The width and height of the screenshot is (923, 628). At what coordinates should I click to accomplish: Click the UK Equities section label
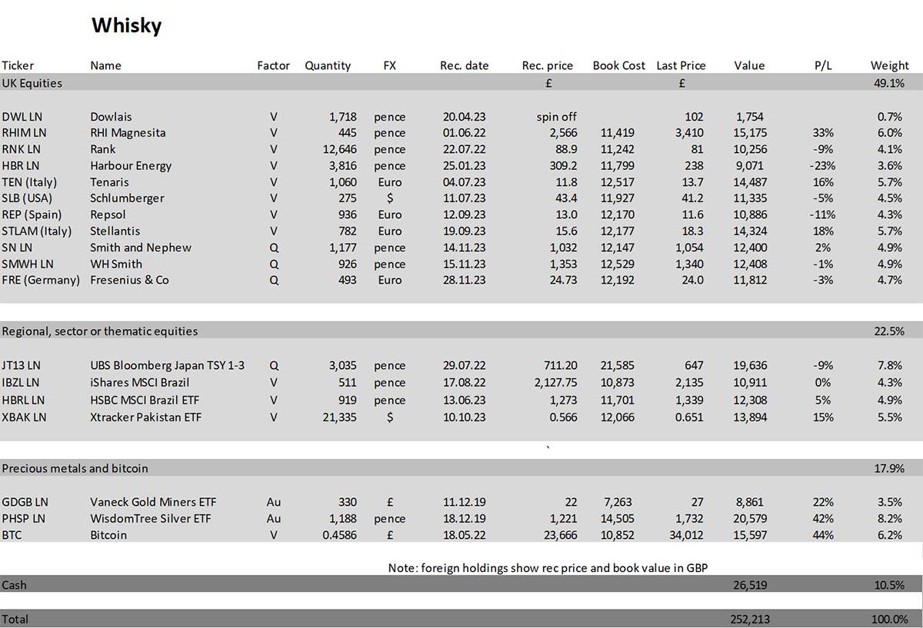(x=32, y=82)
